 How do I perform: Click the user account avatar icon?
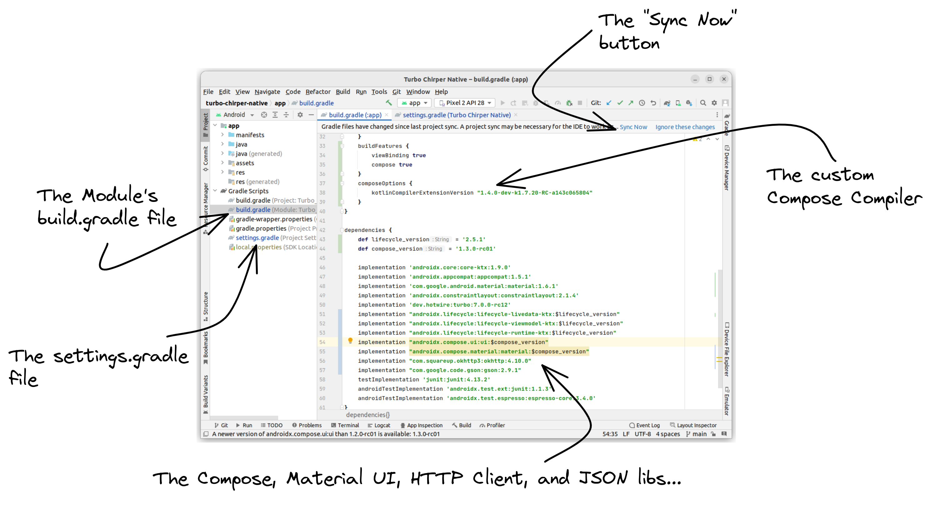point(725,103)
